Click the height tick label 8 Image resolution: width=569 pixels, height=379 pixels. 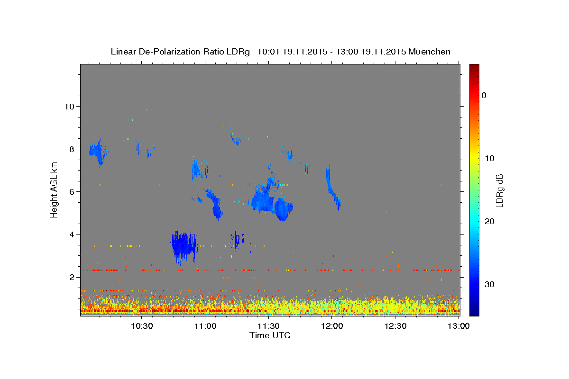73,149
